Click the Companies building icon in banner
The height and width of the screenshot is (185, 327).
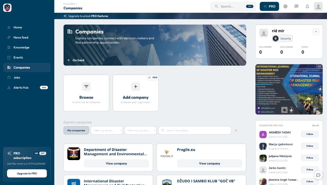[70, 32]
